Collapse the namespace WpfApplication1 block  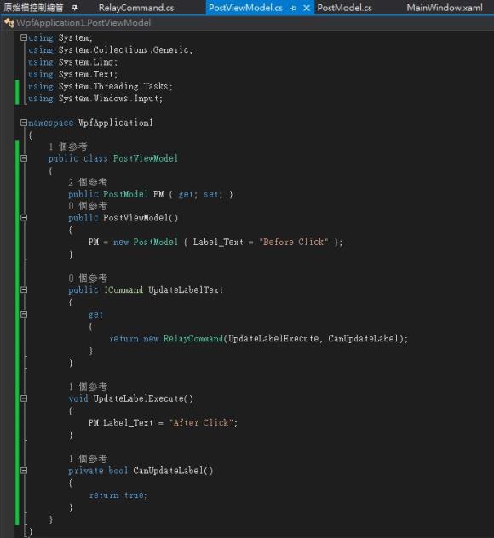pos(24,123)
